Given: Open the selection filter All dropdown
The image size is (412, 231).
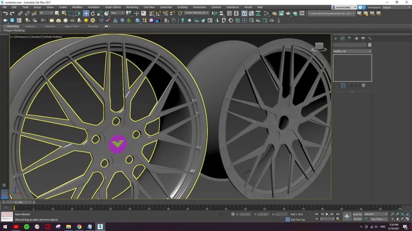Looking at the screenshot, I should (46, 13).
